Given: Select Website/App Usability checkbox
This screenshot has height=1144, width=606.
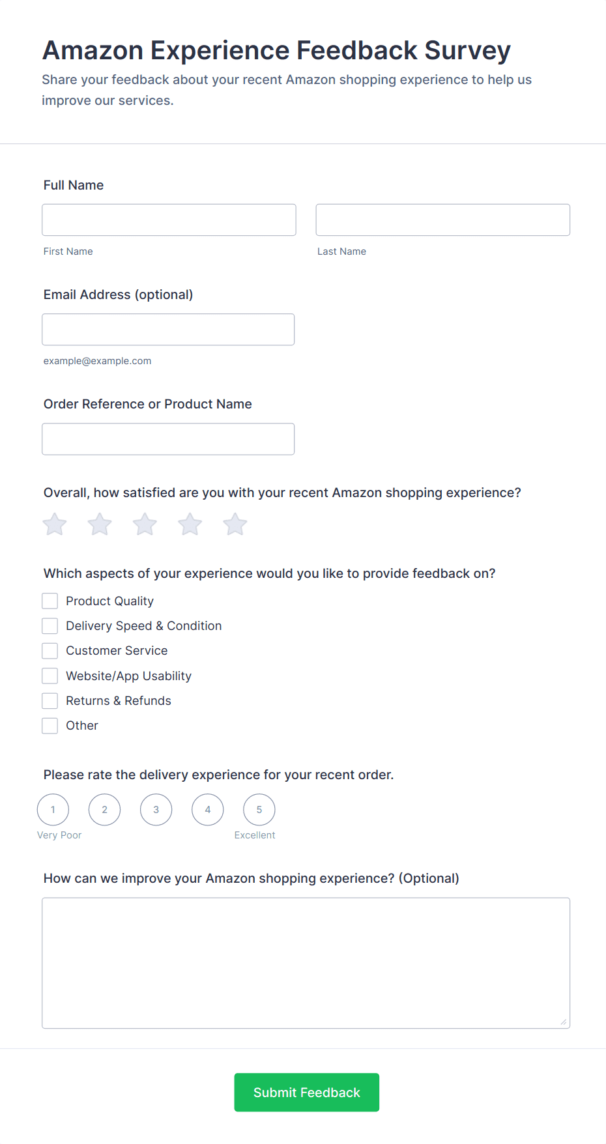Looking at the screenshot, I should pos(50,676).
